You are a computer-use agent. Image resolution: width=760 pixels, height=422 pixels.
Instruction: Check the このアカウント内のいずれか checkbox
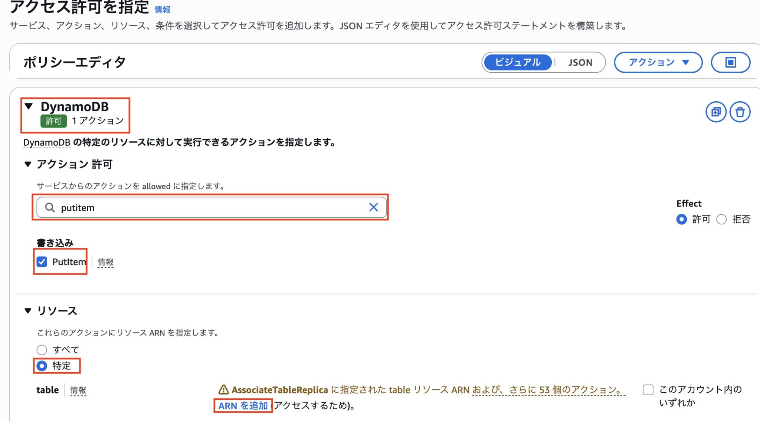[x=648, y=390]
